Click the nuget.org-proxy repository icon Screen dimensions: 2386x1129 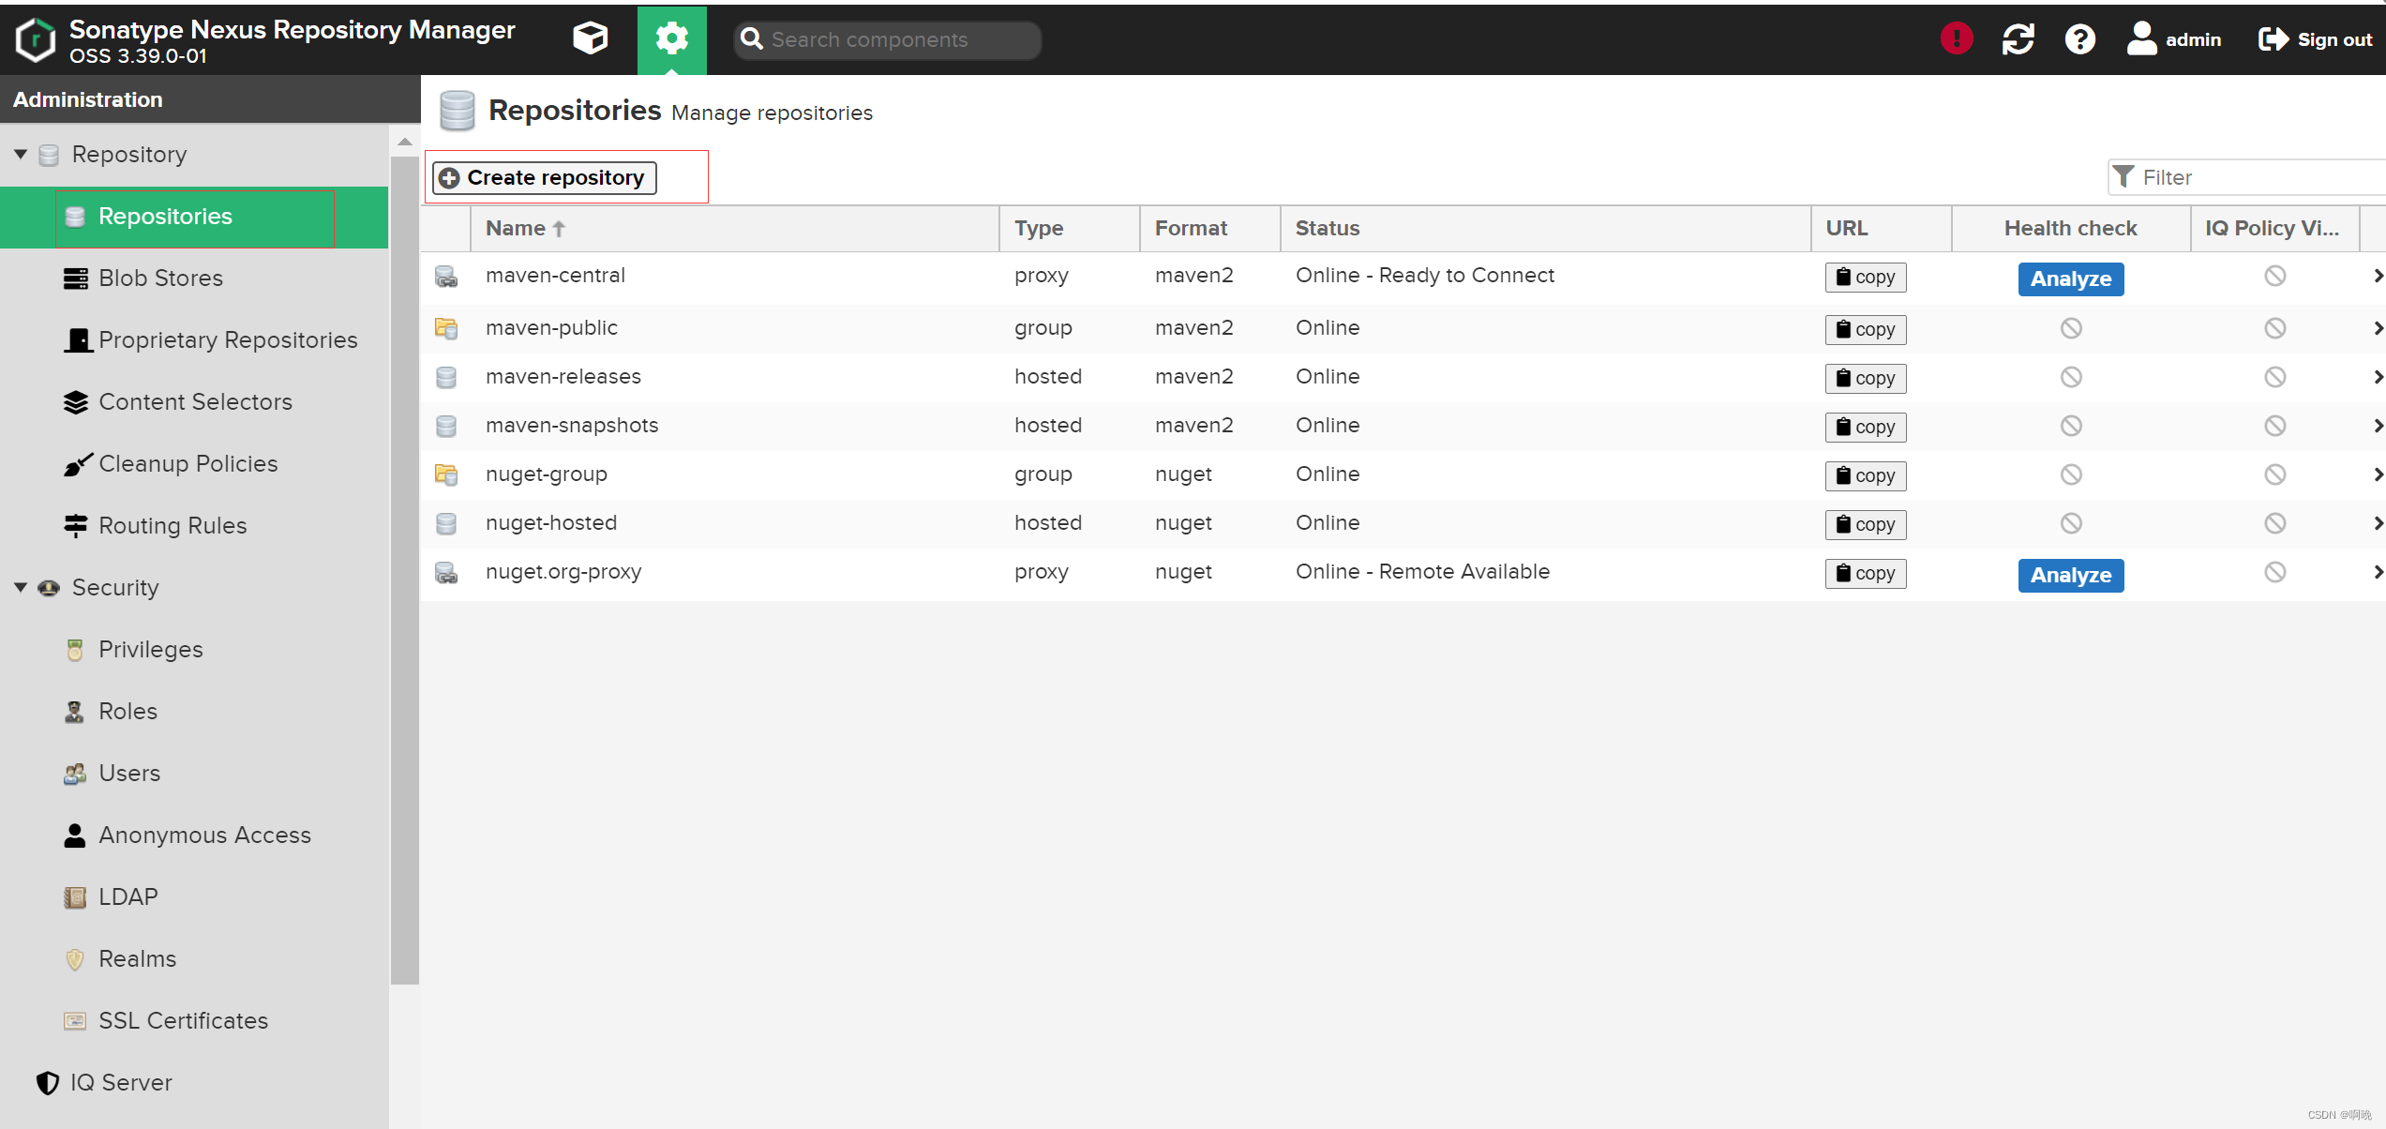(446, 573)
